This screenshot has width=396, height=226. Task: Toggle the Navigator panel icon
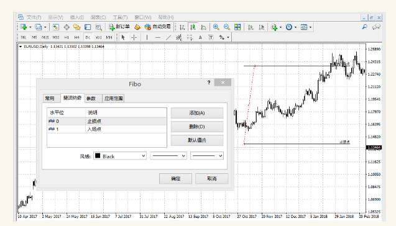point(77,27)
